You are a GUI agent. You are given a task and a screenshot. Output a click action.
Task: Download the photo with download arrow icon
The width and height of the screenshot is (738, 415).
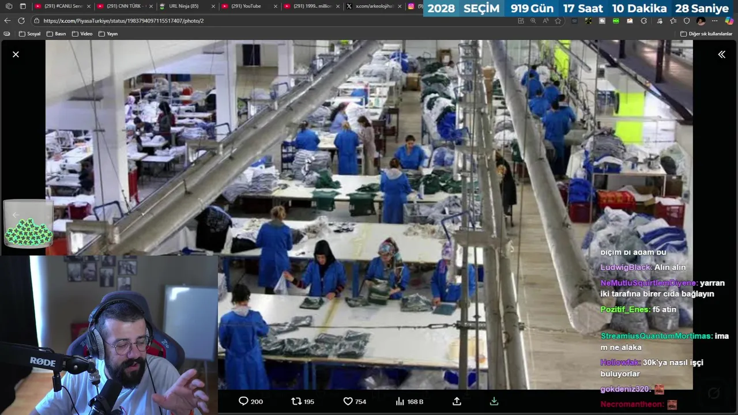coord(494,401)
